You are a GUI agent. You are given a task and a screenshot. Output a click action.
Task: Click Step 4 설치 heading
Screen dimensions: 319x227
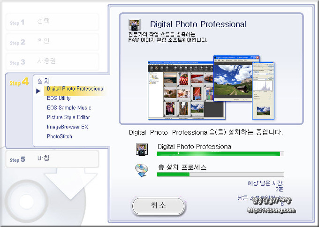[x=43, y=81]
